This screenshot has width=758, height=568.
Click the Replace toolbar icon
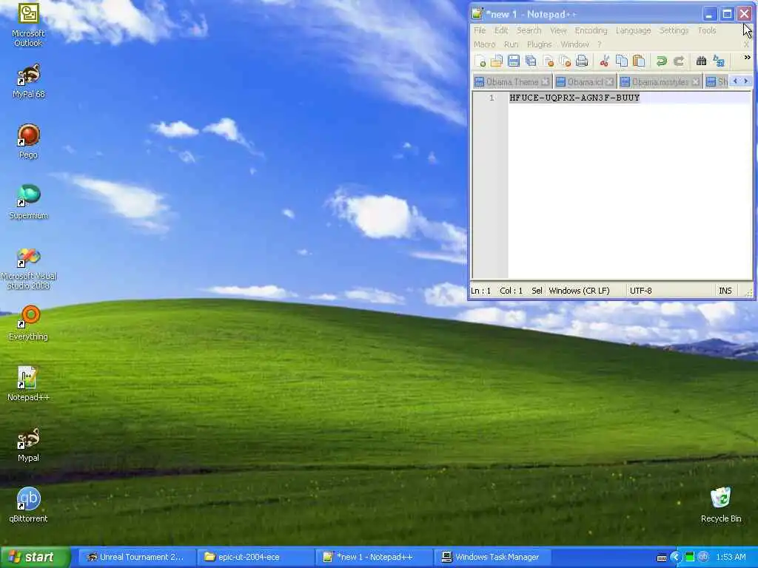pos(718,61)
